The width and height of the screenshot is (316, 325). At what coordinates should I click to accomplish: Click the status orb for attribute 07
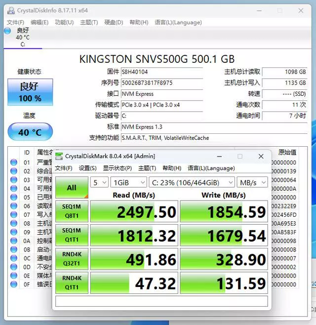tap(14, 214)
